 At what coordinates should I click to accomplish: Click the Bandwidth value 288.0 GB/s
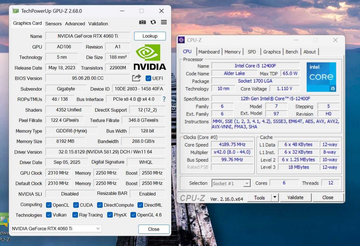(x=143, y=141)
